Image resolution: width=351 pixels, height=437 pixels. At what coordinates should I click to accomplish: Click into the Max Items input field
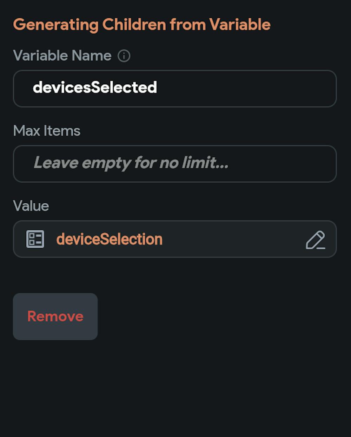174,164
